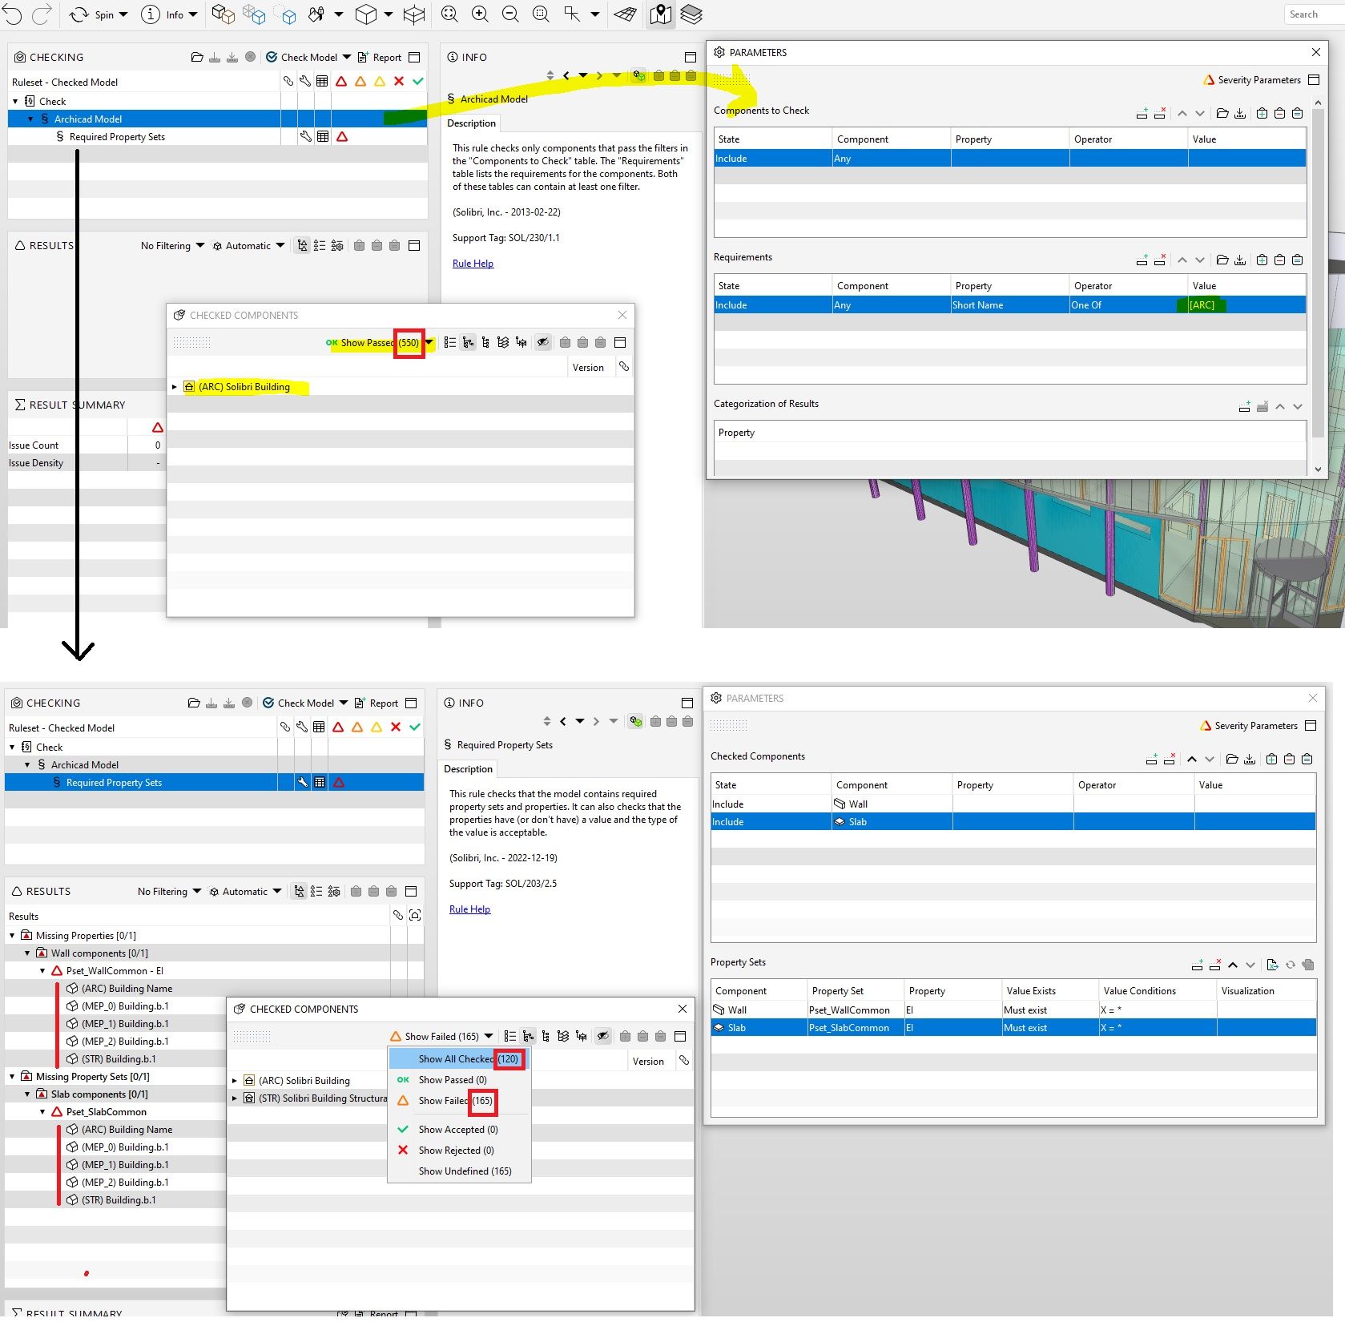Choose Show Accepted (0) menu entry
The height and width of the screenshot is (1326, 1345).
459,1130
